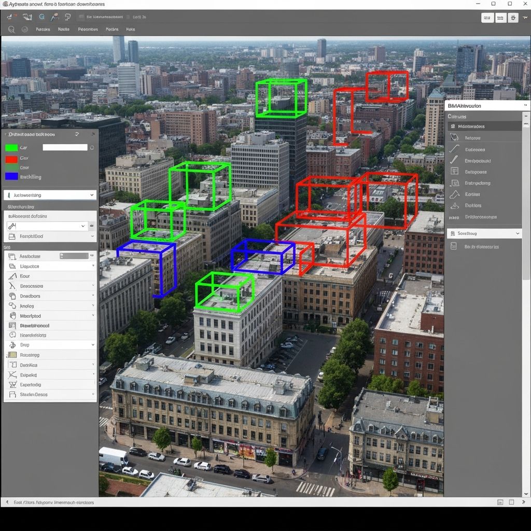The width and height of the screenshot is (531, 531).
Task: Select the annotation pen tool in the top toolbar
Action: 54,17
